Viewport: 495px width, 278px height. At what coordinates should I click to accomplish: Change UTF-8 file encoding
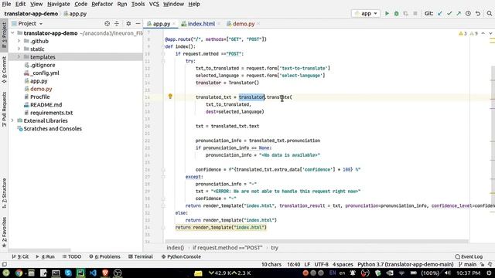click(x=322, y=264)
